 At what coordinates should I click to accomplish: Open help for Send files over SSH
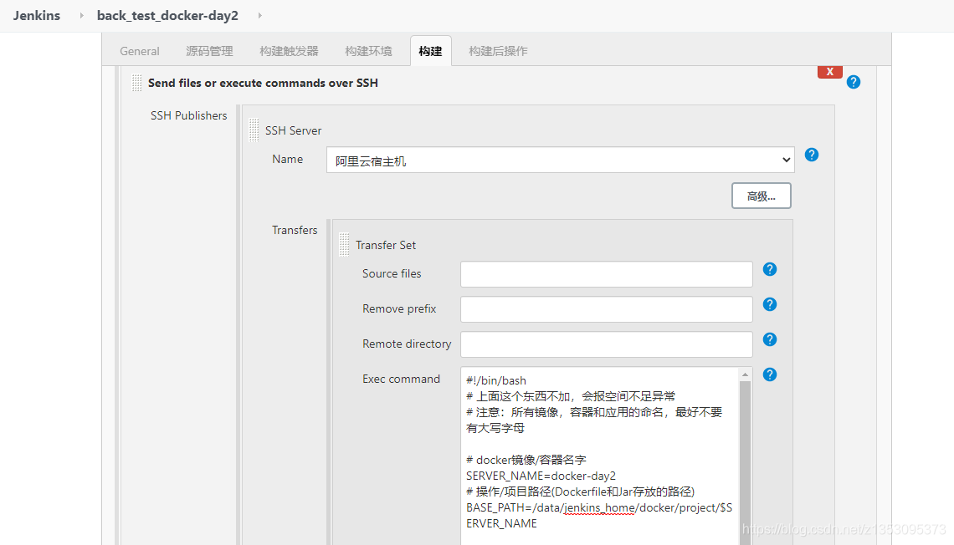pos(853,82)
